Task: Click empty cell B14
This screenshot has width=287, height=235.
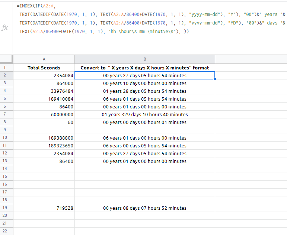Action: pos(145,169)
